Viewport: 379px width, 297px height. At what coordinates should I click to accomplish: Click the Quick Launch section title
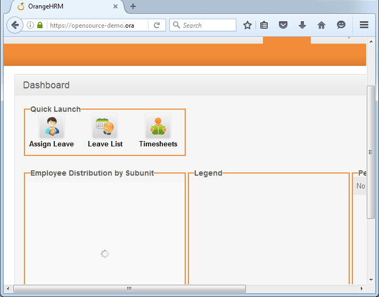point(55,109)
